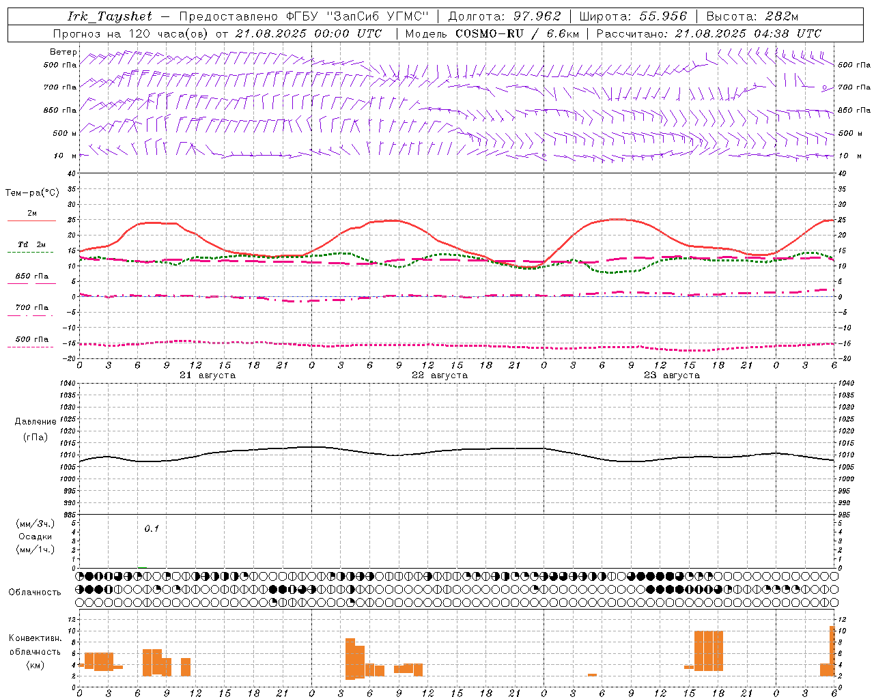Click the '(гПа)' unit label under Давление
Image resolution: width=874 pixels, height=699 pixels.
coord(36,438)
